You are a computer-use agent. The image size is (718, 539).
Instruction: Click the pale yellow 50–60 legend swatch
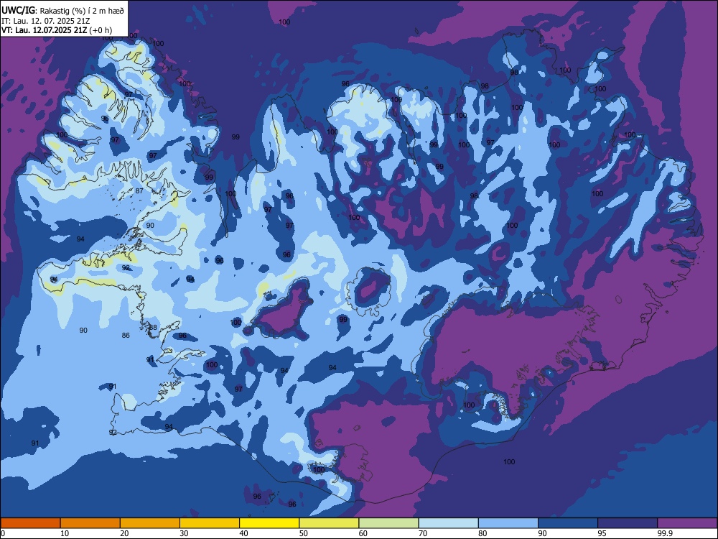(330, 523)
